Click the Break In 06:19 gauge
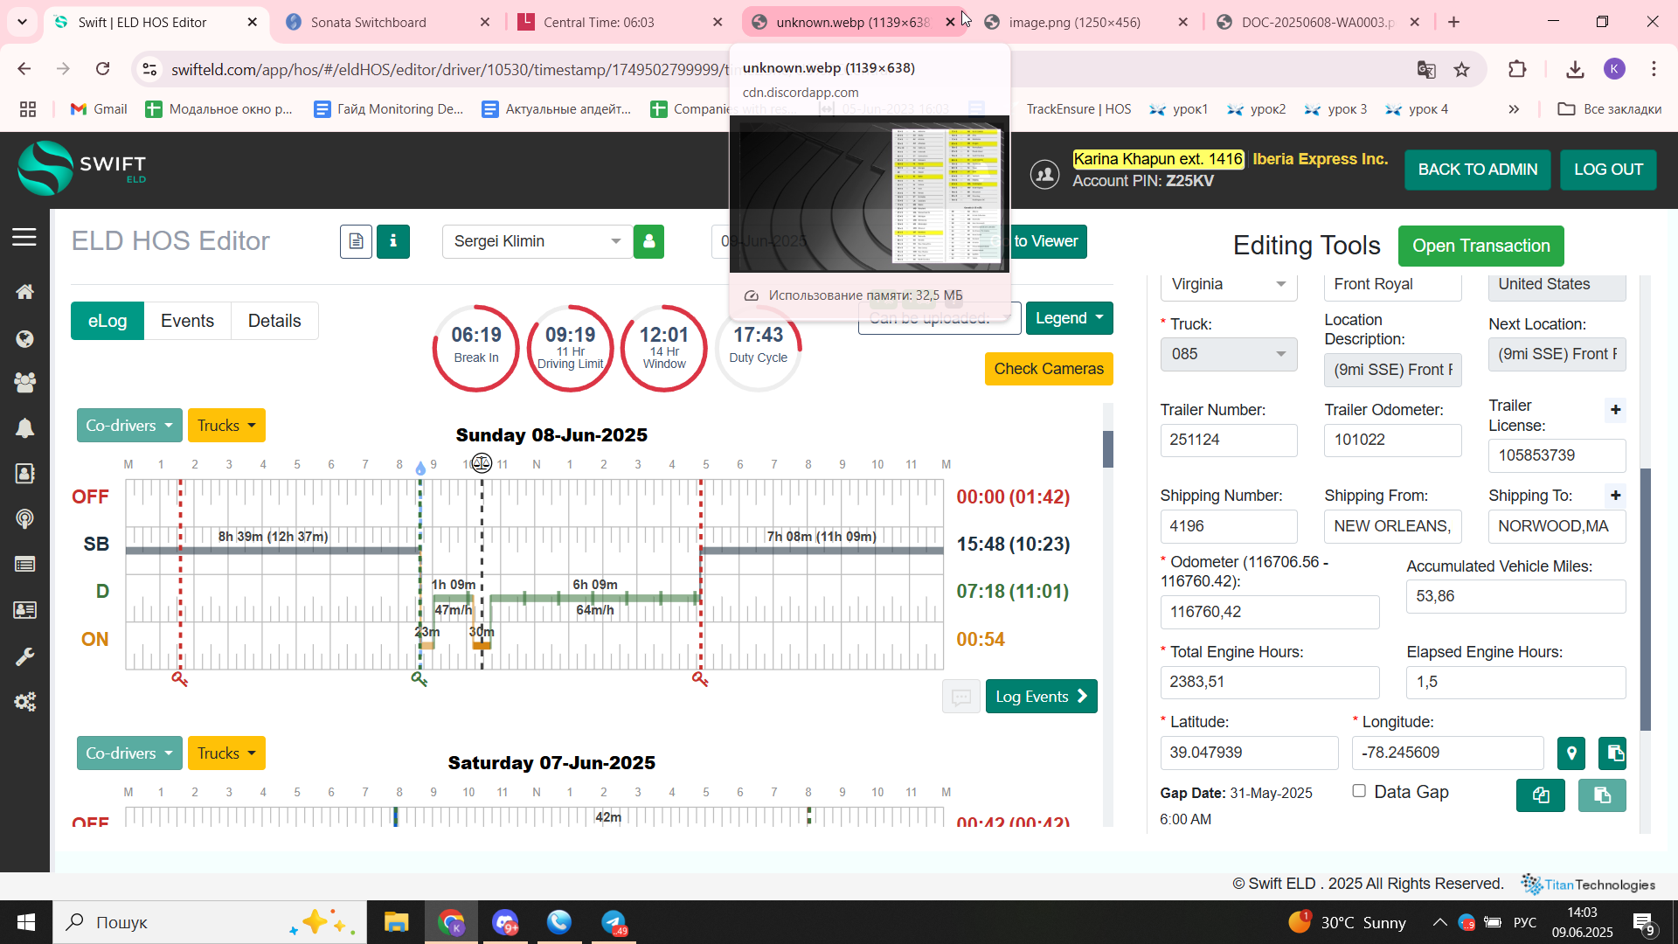 click(x=476, y=347)
